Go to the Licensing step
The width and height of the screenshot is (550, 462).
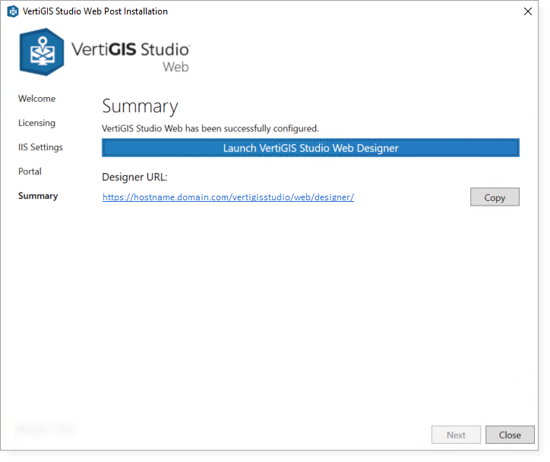click(x=36, y=123)
